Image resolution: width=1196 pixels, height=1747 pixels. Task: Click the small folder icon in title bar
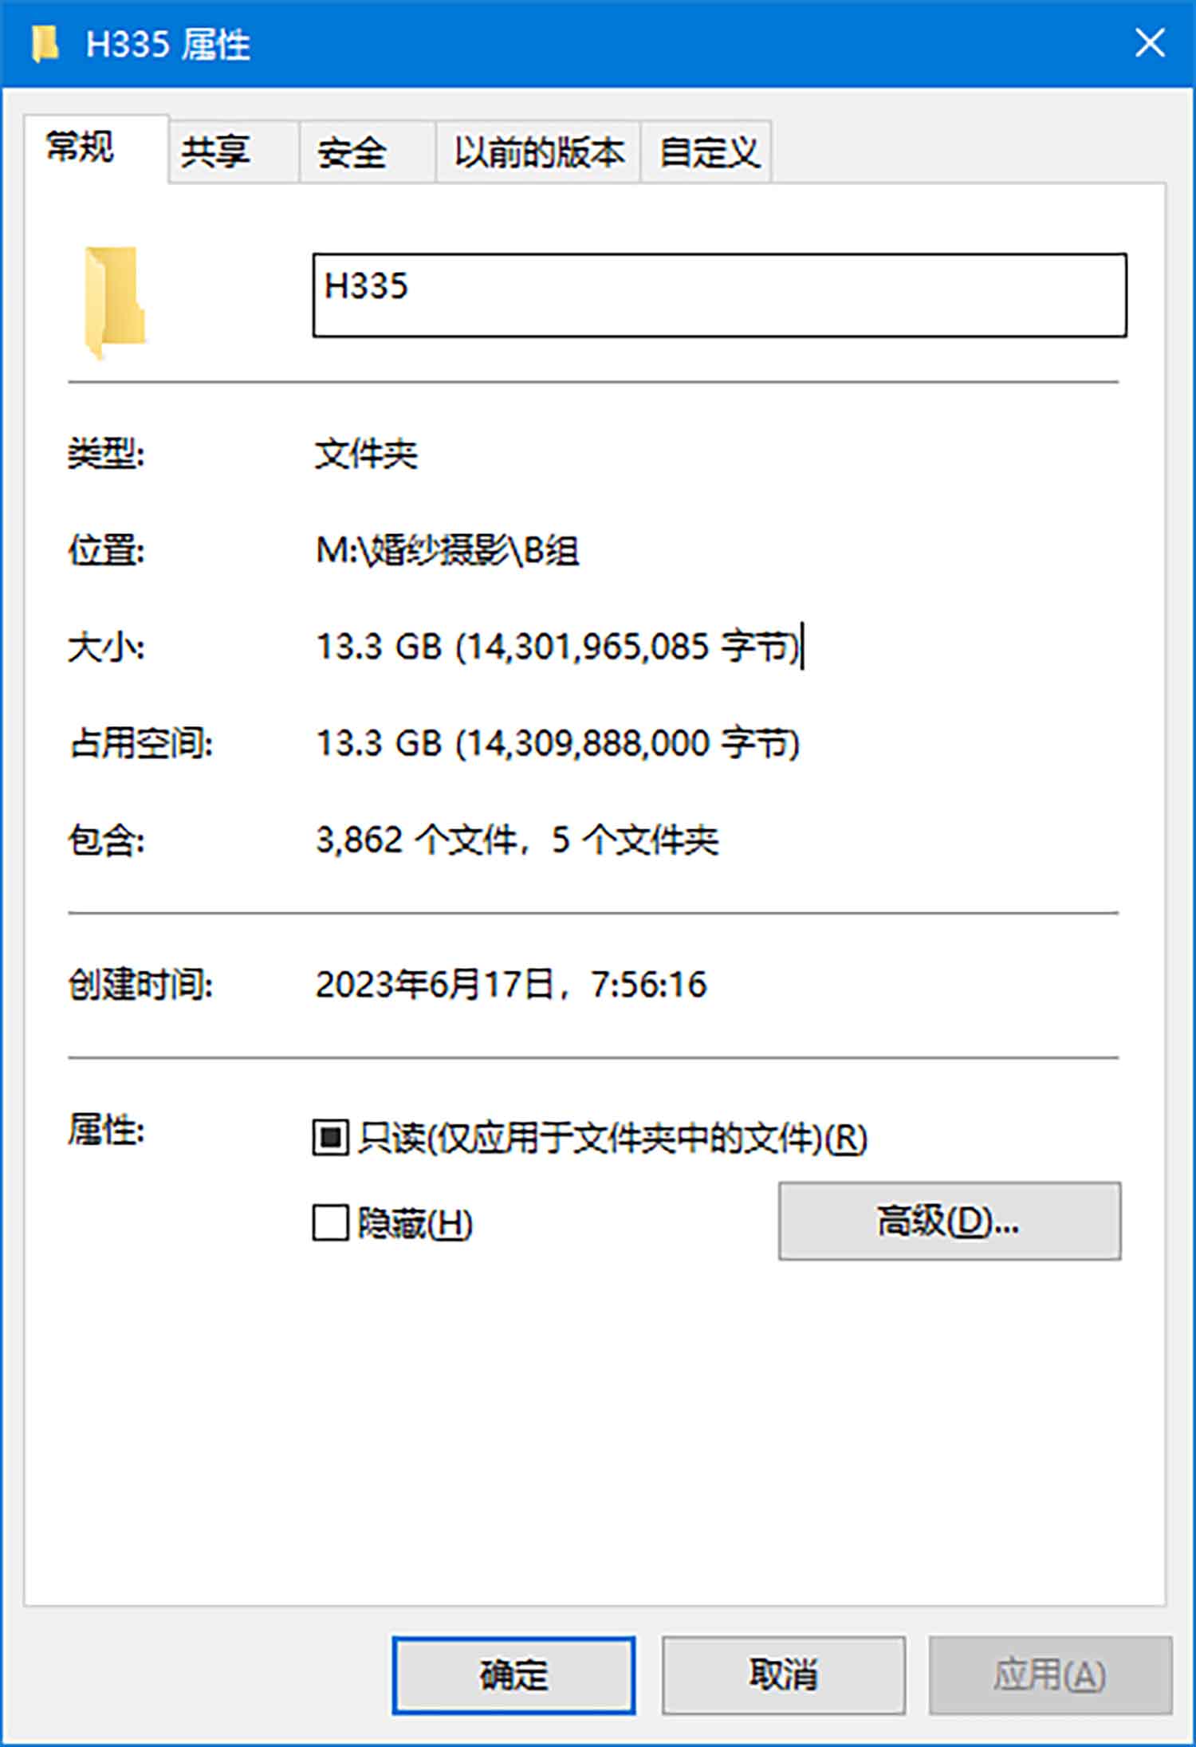45,44
